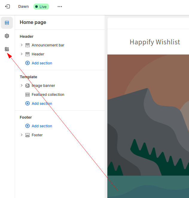Click the Header section icon

pyautogui.click(x=28, y=54)
